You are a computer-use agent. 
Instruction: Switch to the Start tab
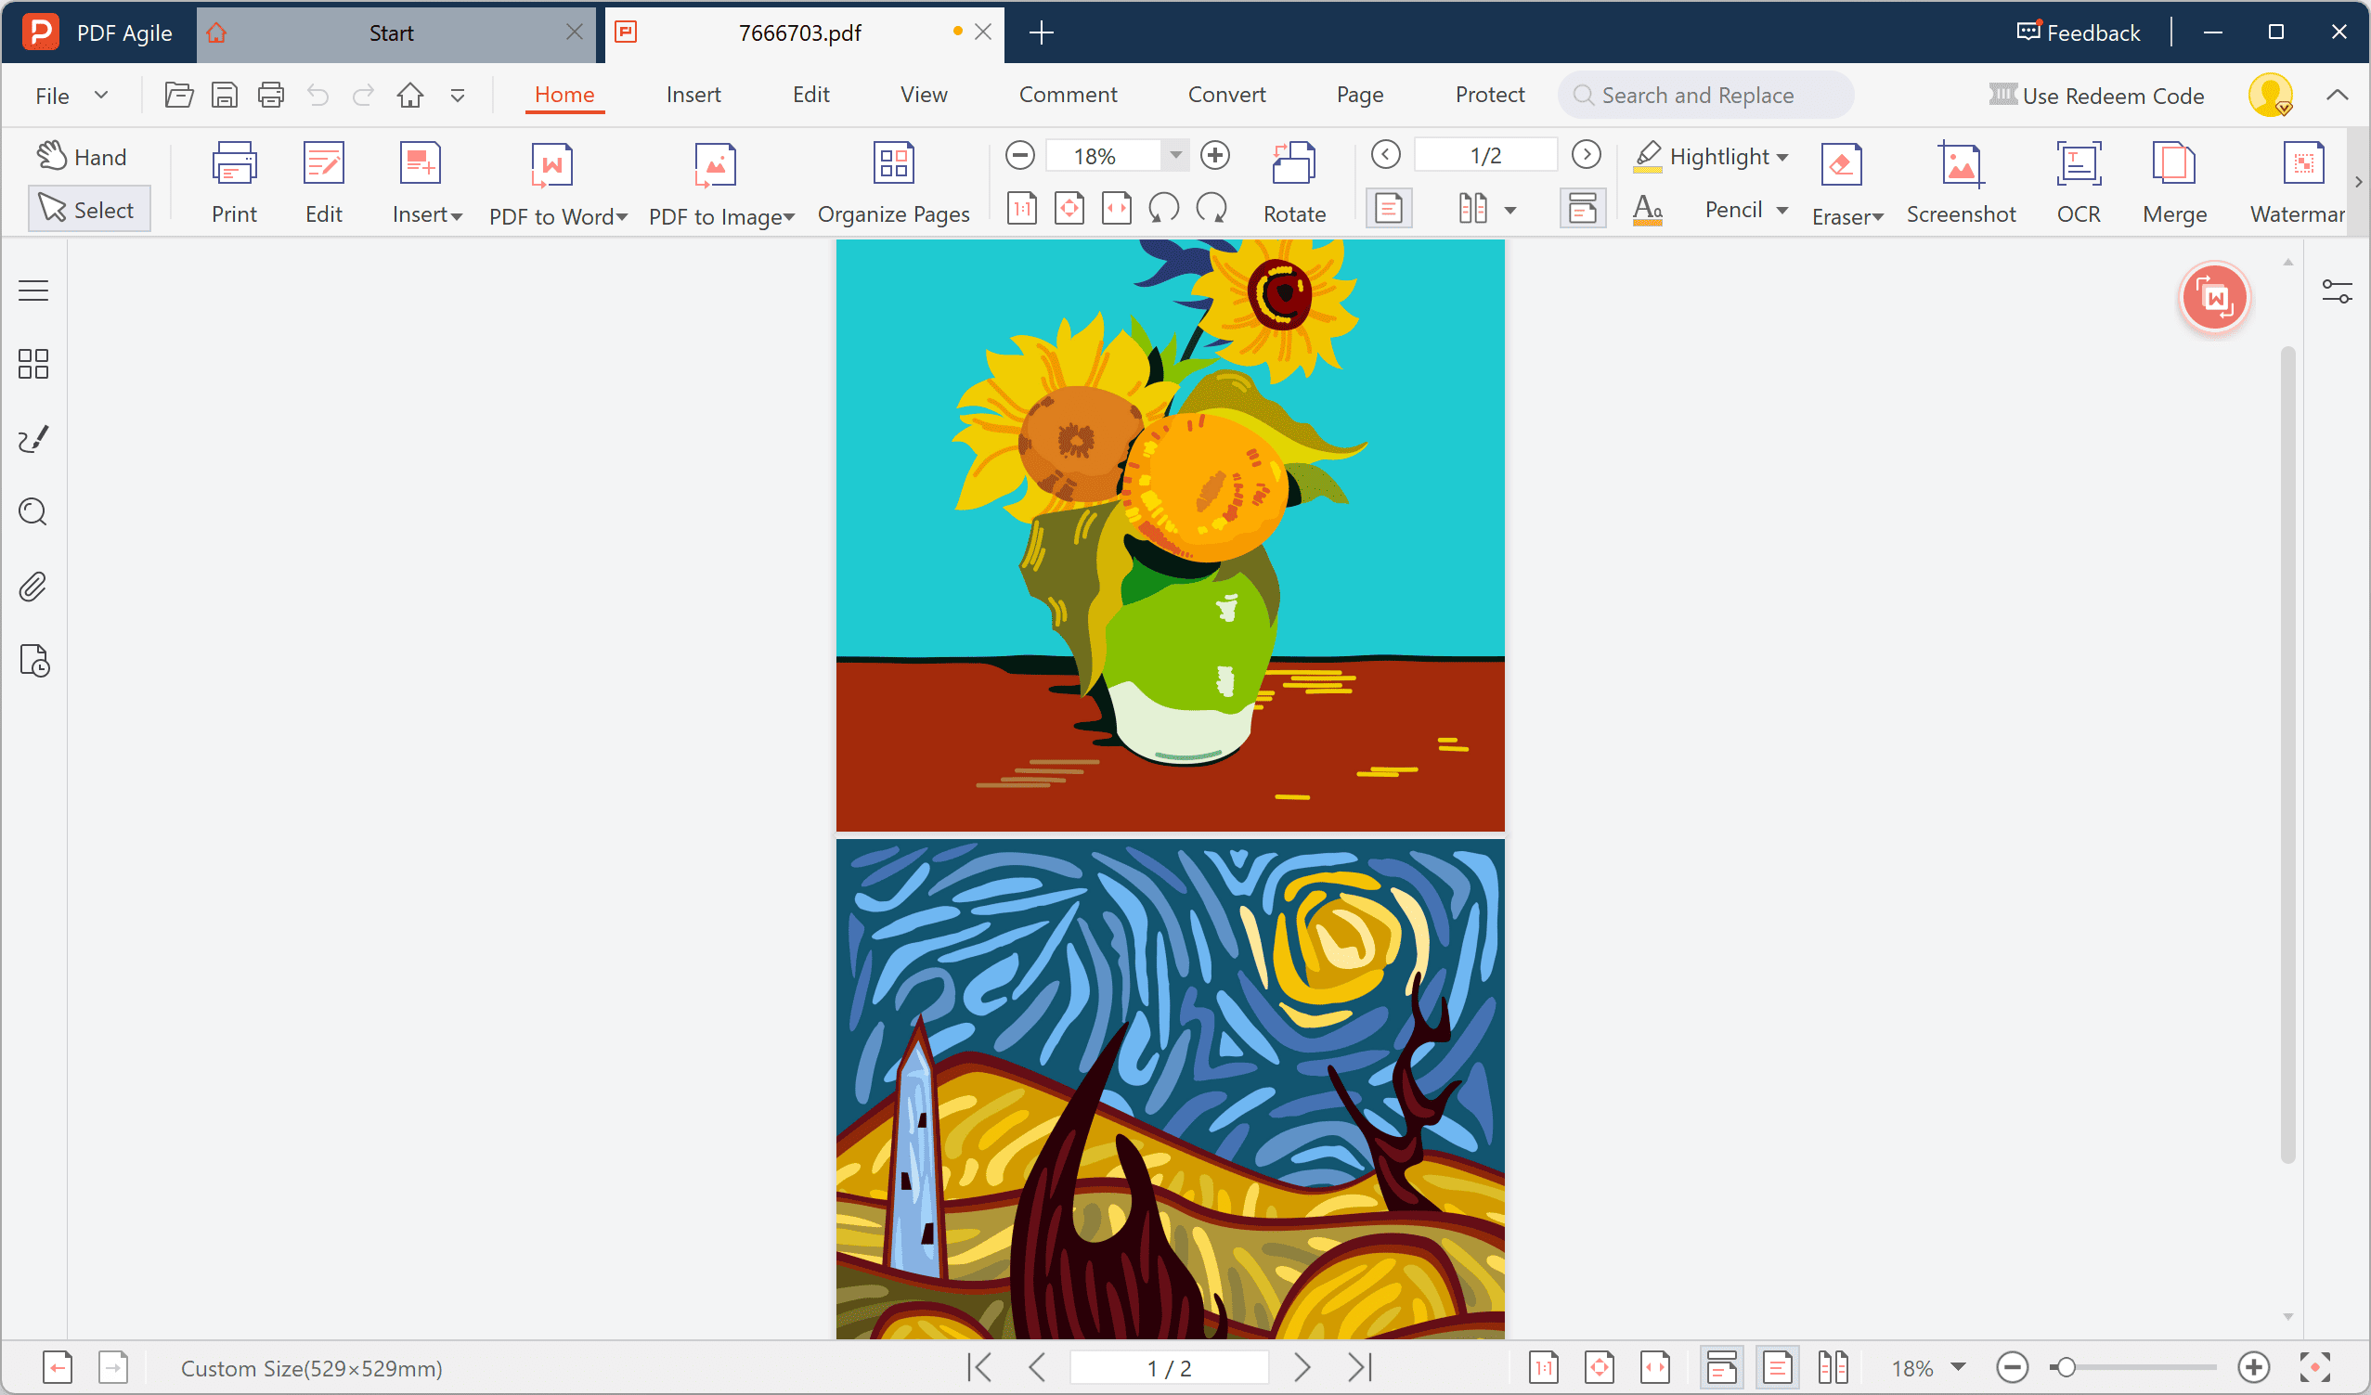point(395,32)
